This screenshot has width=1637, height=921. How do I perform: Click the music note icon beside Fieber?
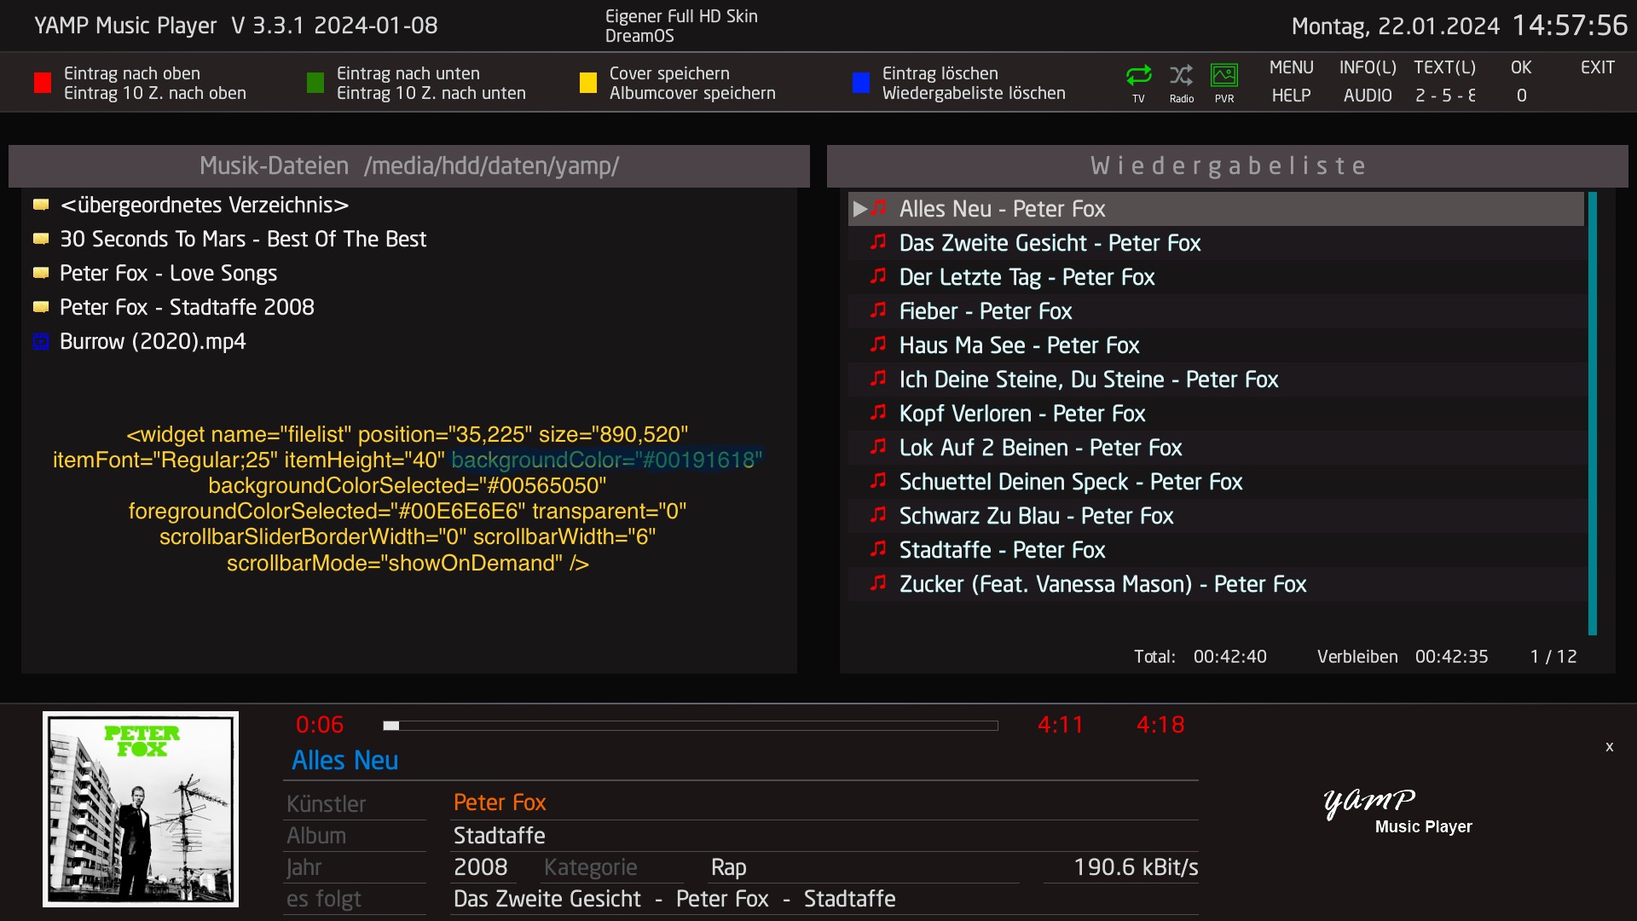tap(878, 311)
